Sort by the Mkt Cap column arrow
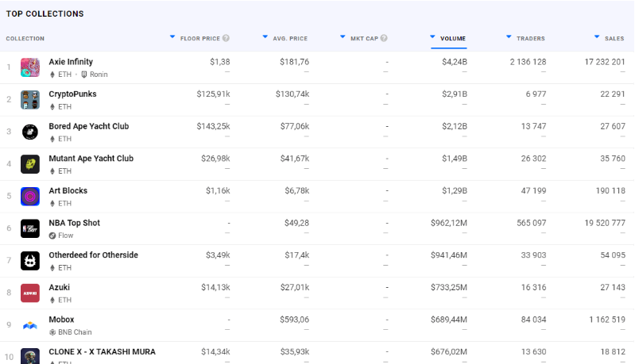 tap(343, 36)
